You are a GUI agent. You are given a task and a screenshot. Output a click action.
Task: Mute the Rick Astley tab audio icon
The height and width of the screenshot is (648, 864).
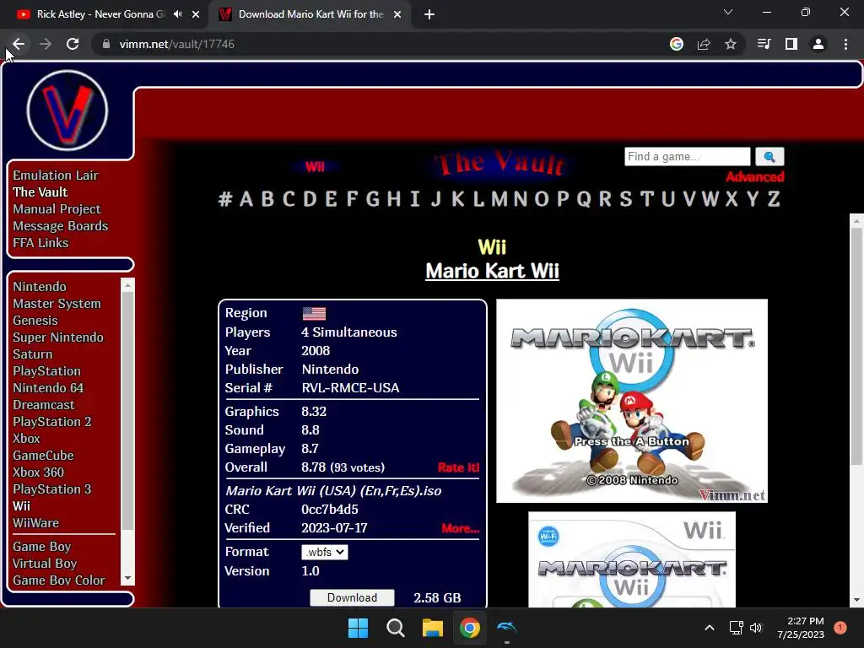(x=177, y=14)
